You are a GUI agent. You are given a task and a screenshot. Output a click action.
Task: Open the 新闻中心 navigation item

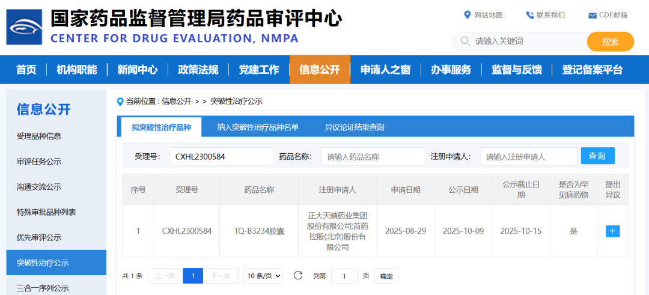click(x=138, y=70)
